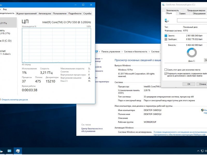Open the System window taskbar icon
The width and height of the screenshot is (207, 155).
pyautogui.click(x=9, y=151)
